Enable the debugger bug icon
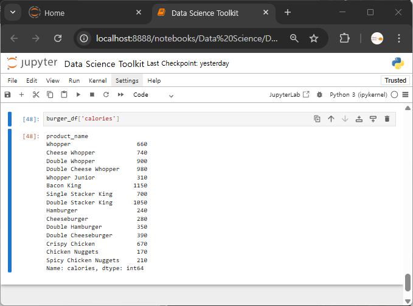 [319, 94]
